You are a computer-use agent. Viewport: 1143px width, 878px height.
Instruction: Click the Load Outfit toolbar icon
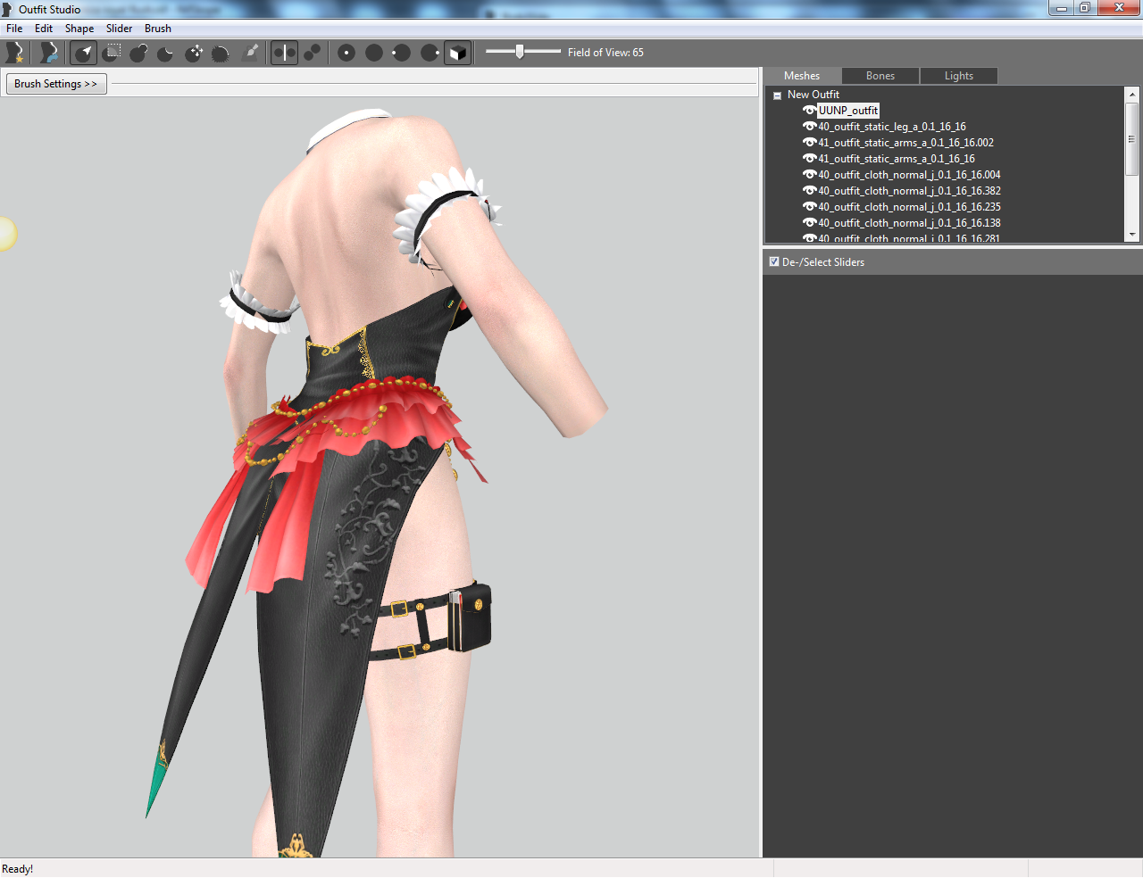pos(49,53)
